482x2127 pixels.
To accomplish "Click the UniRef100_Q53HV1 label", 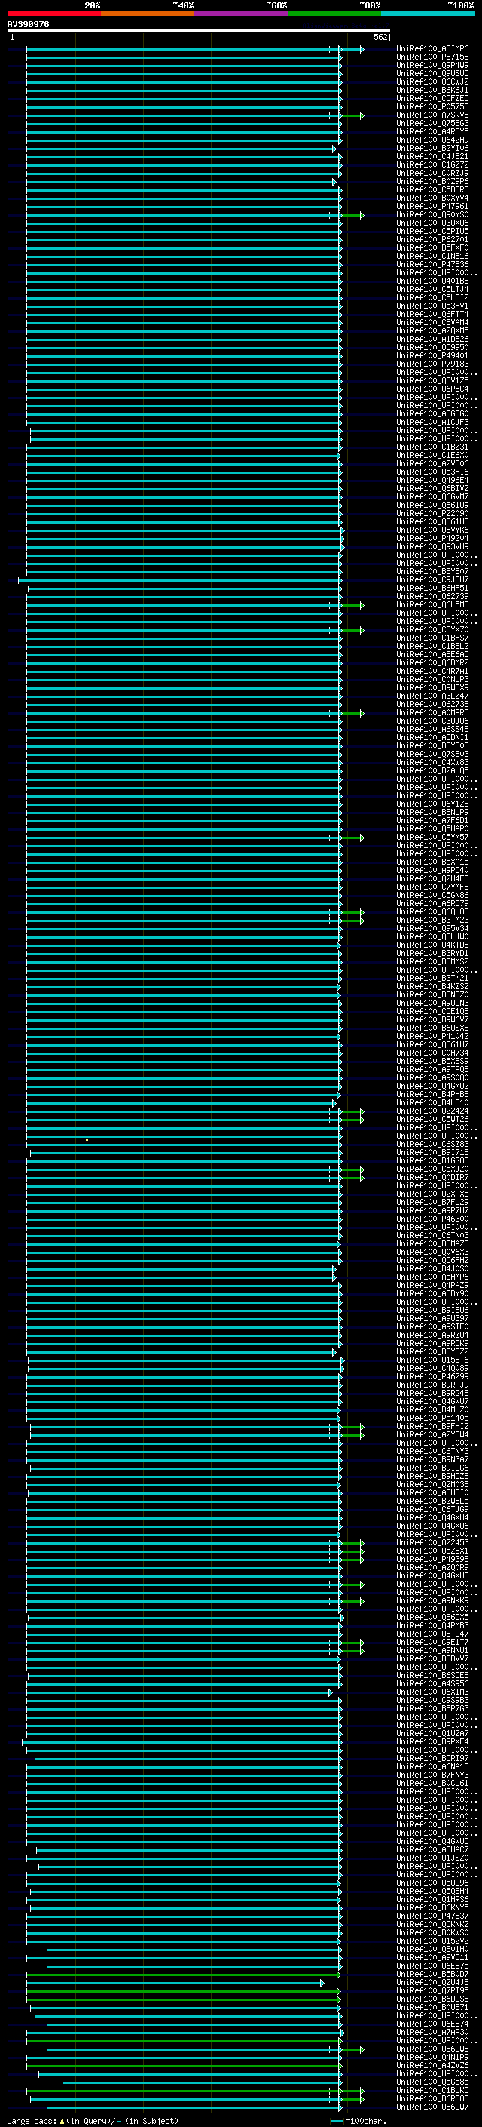I will [x=432, y=306].
